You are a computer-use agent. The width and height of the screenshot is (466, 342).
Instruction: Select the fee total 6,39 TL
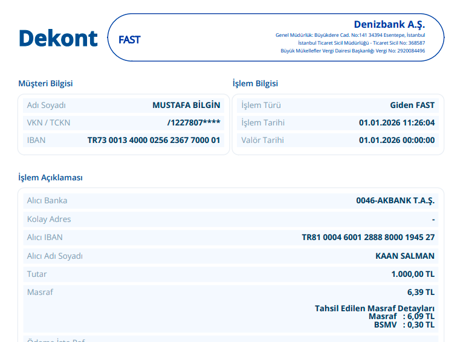421,292
